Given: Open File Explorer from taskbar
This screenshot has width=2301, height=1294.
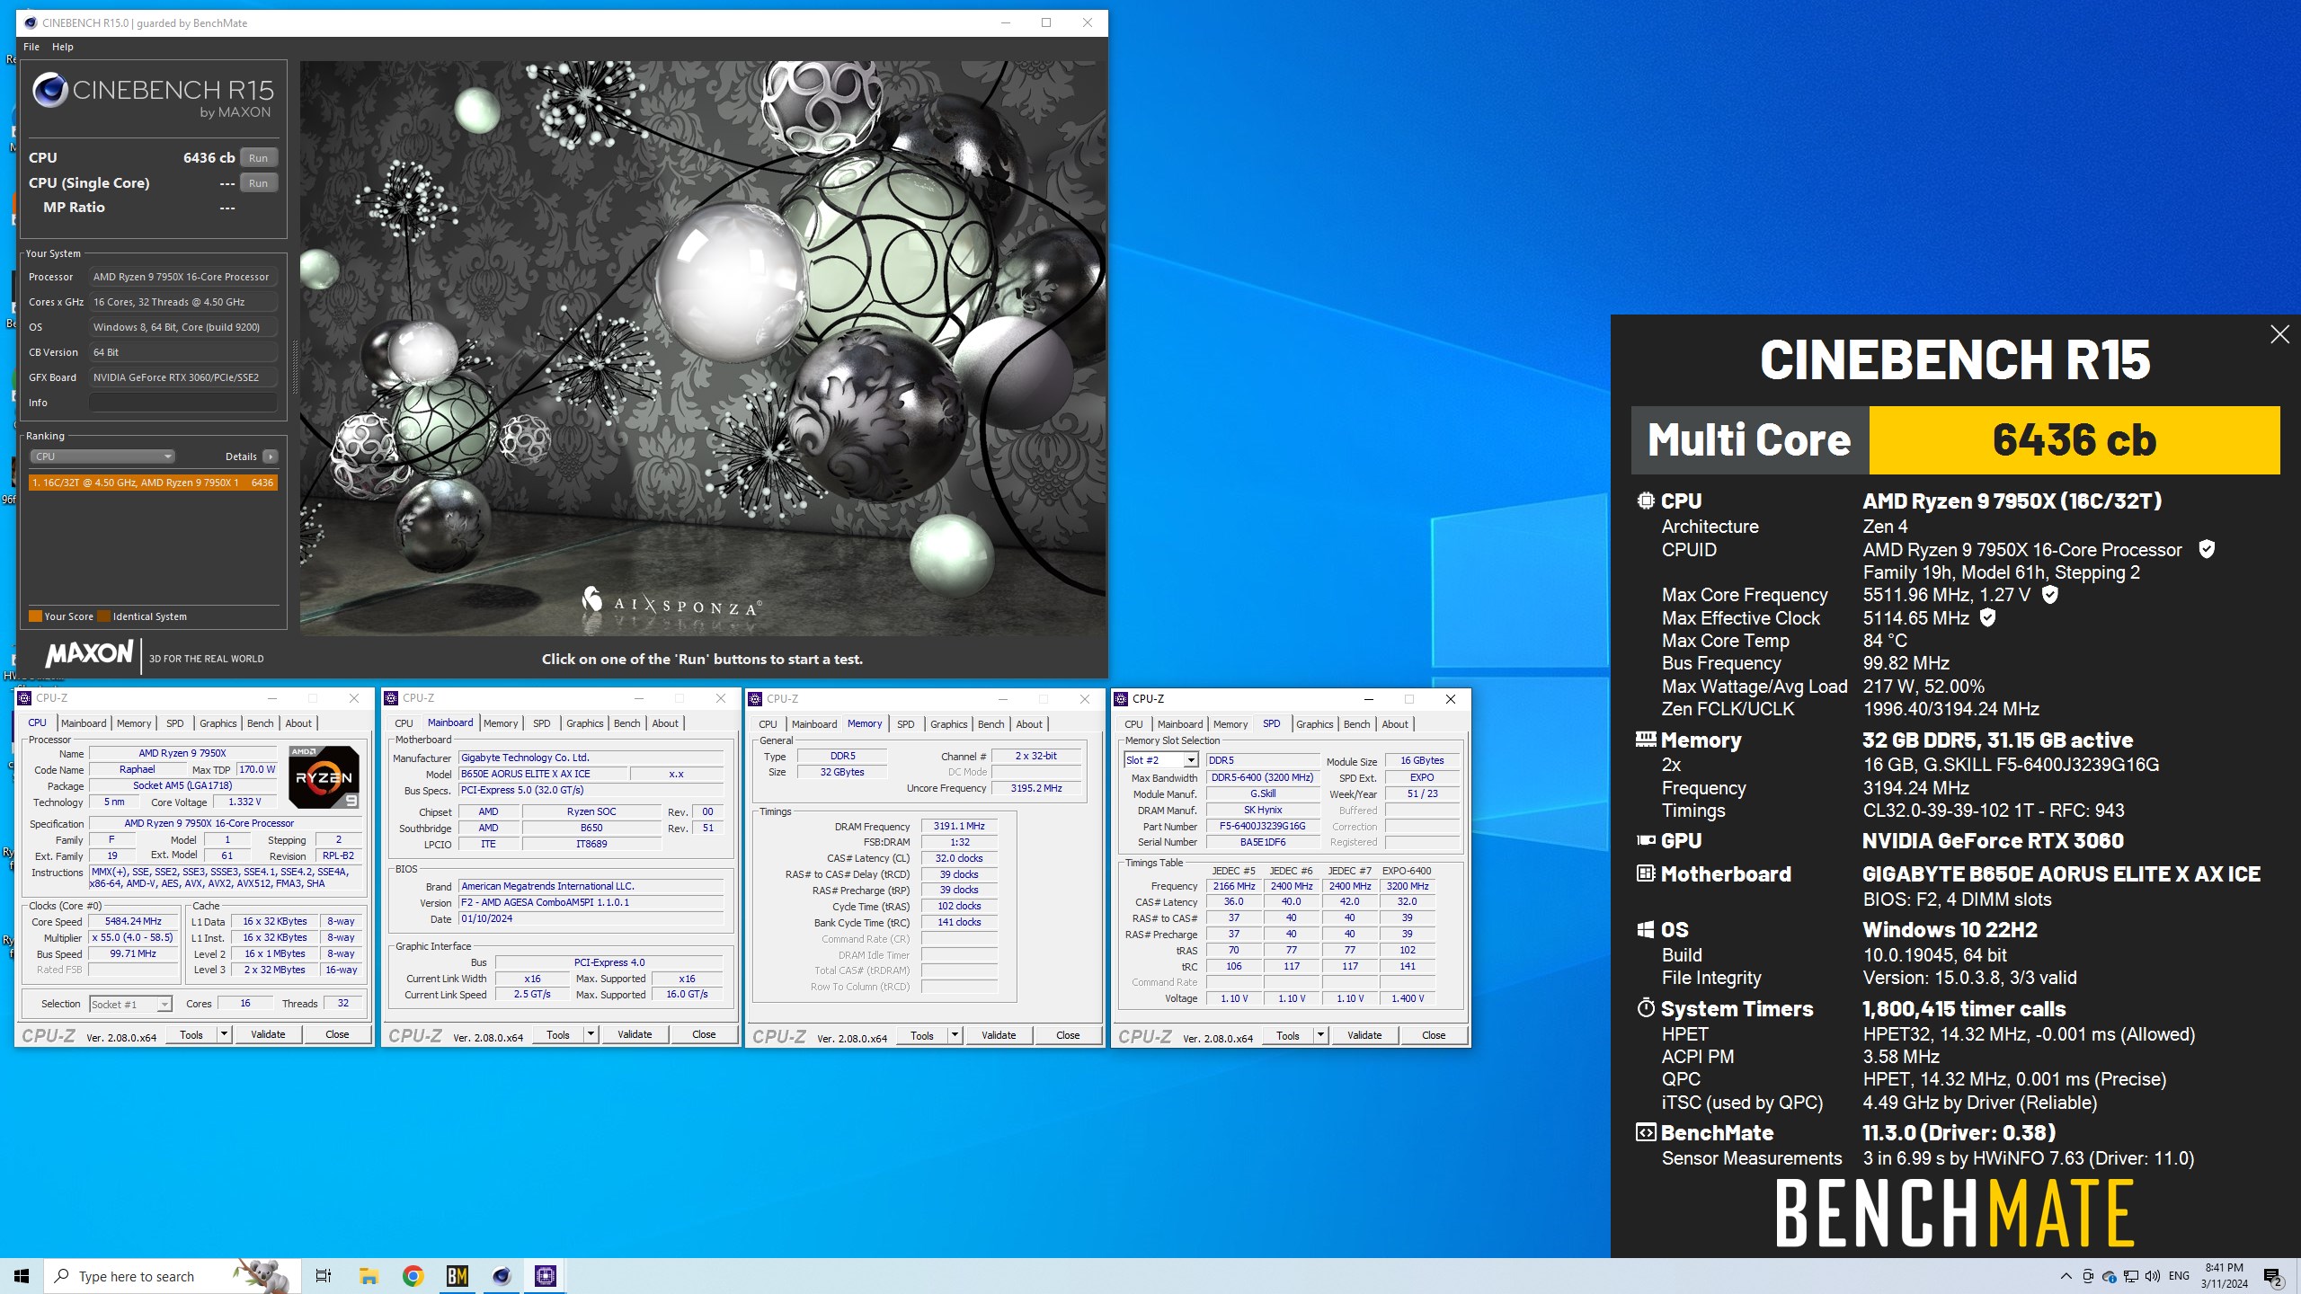Looking at the screenshot, I should click(369, 1276).
